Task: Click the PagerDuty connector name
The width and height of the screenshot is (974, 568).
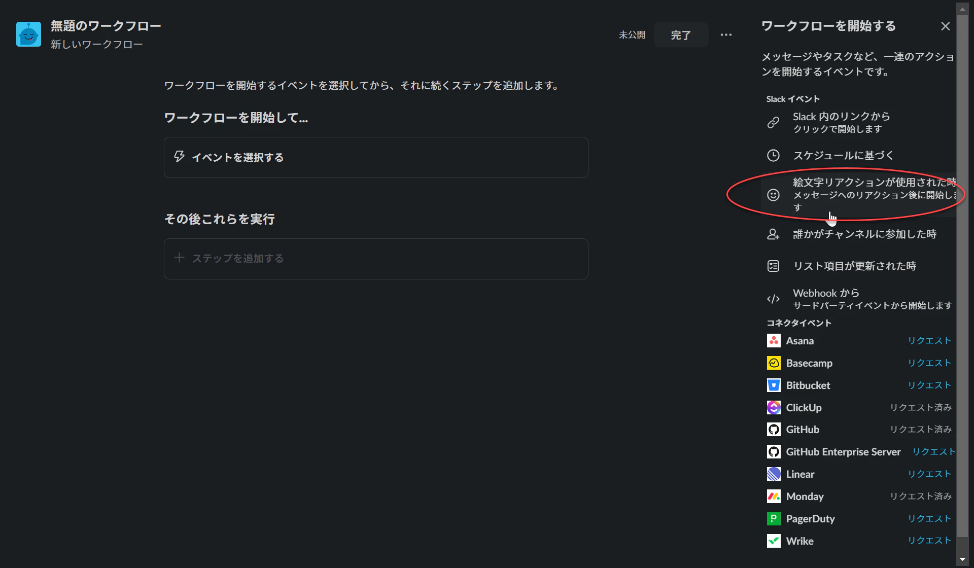Action: coord(810,519)
